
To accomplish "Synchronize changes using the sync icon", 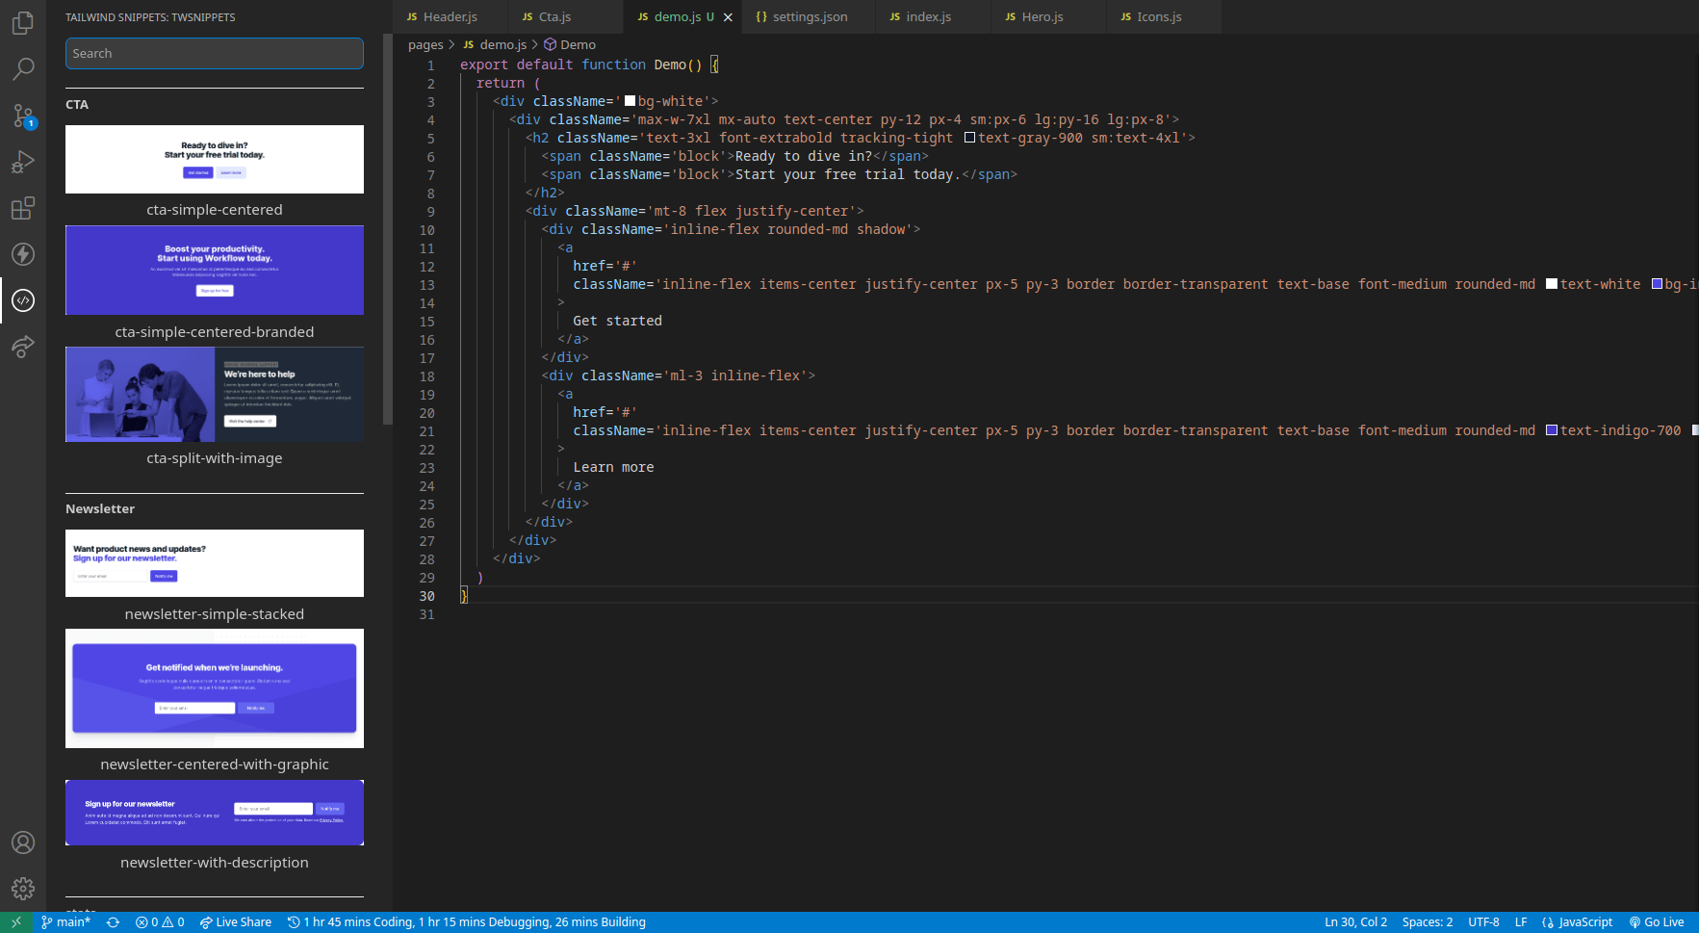I will (x=113, y=922).
